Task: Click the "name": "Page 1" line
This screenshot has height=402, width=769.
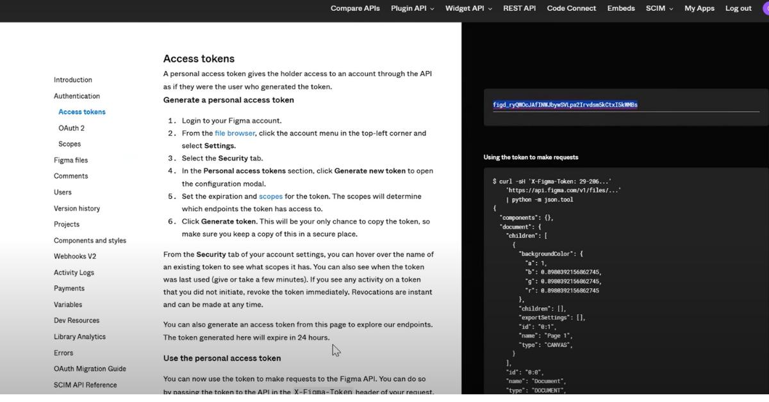Action: click(545, 336)
